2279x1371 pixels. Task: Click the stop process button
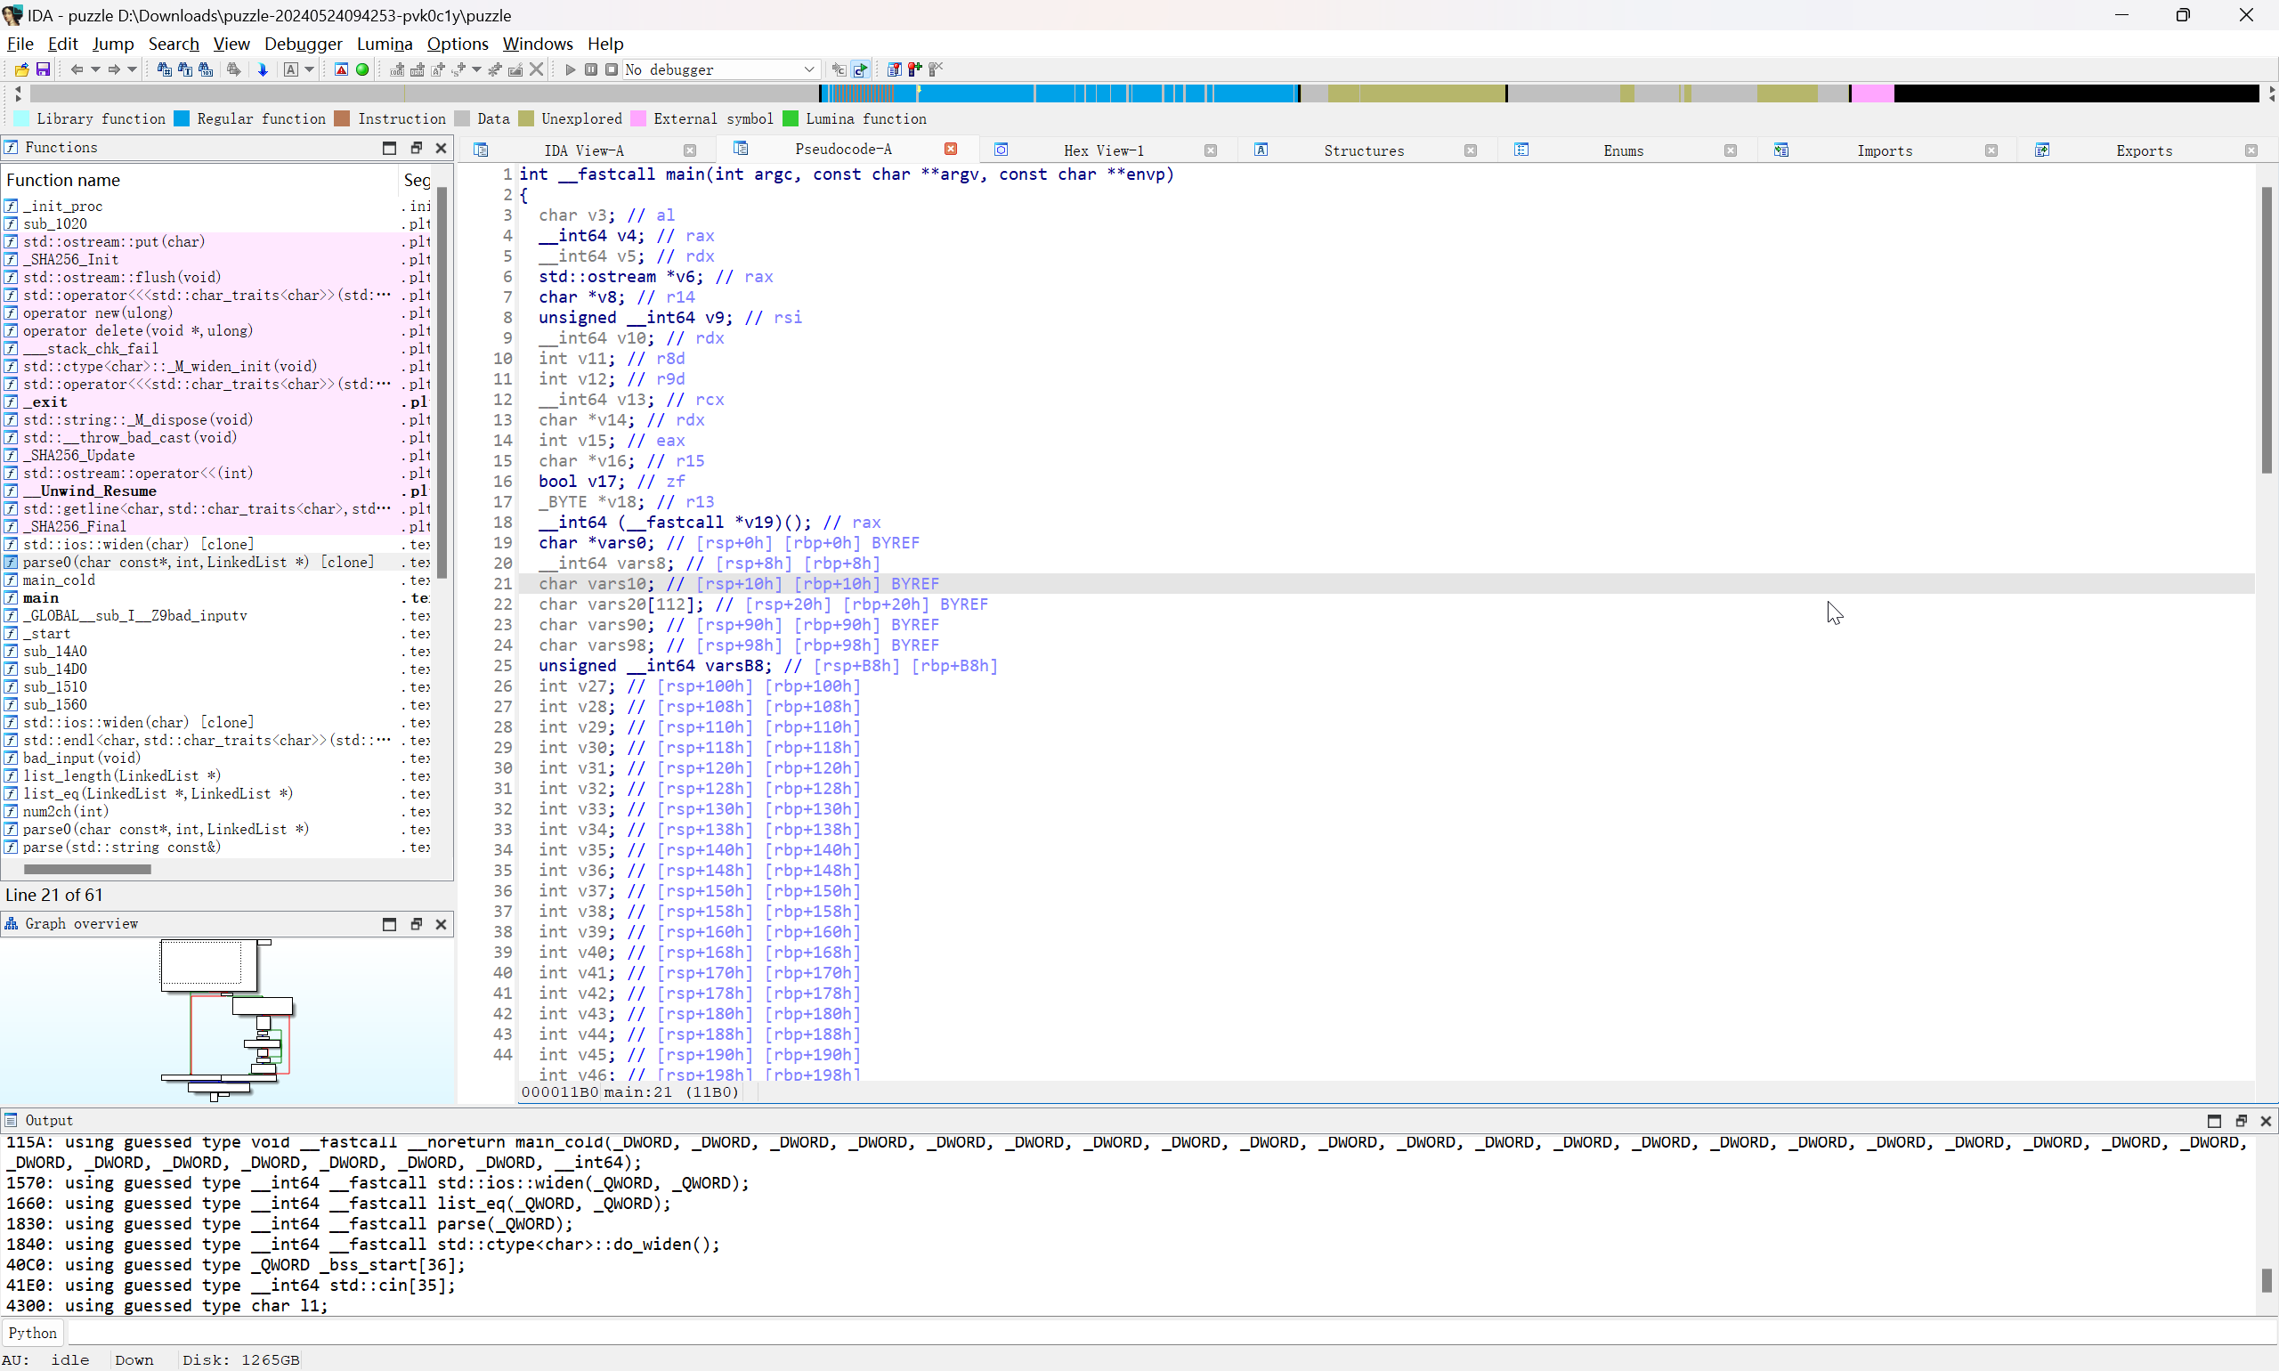pos(612,69)
